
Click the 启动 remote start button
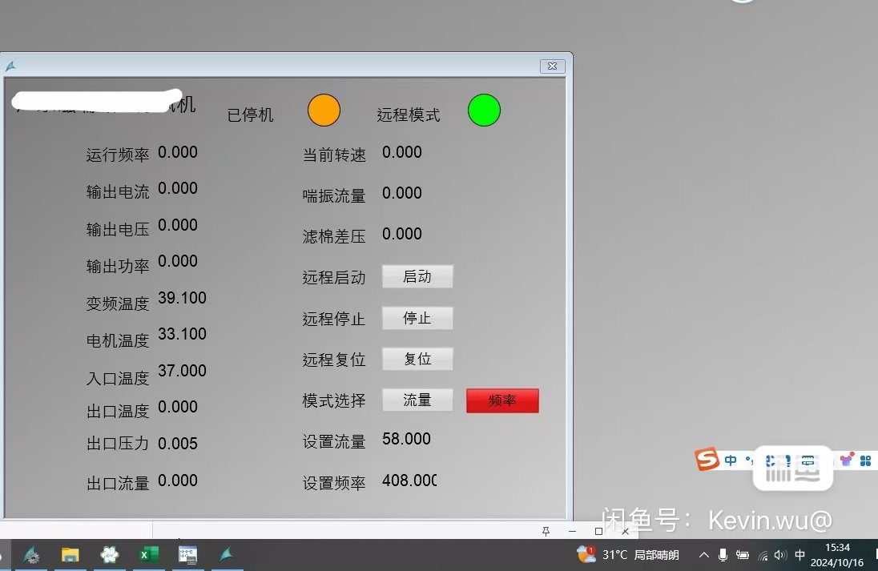click(417, 277)
